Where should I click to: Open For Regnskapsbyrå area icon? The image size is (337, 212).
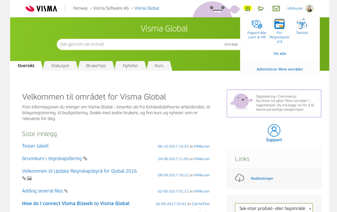point(279,24)
